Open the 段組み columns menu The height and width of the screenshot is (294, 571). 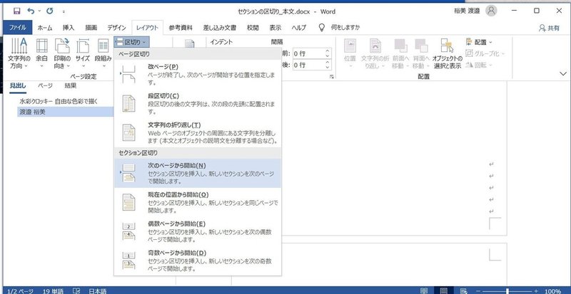[103, 53]
